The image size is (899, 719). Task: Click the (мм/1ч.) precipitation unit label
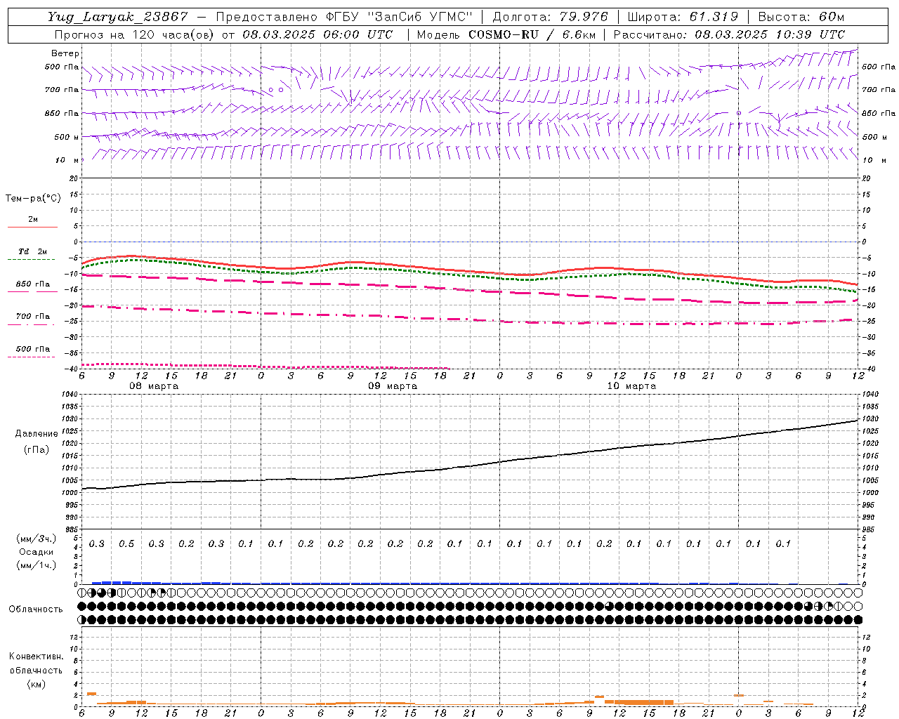[x=37, y=565]
